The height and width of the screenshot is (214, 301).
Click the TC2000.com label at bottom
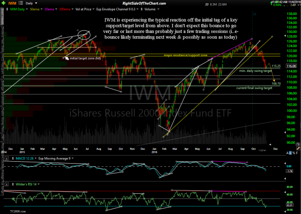click(18, 211)
